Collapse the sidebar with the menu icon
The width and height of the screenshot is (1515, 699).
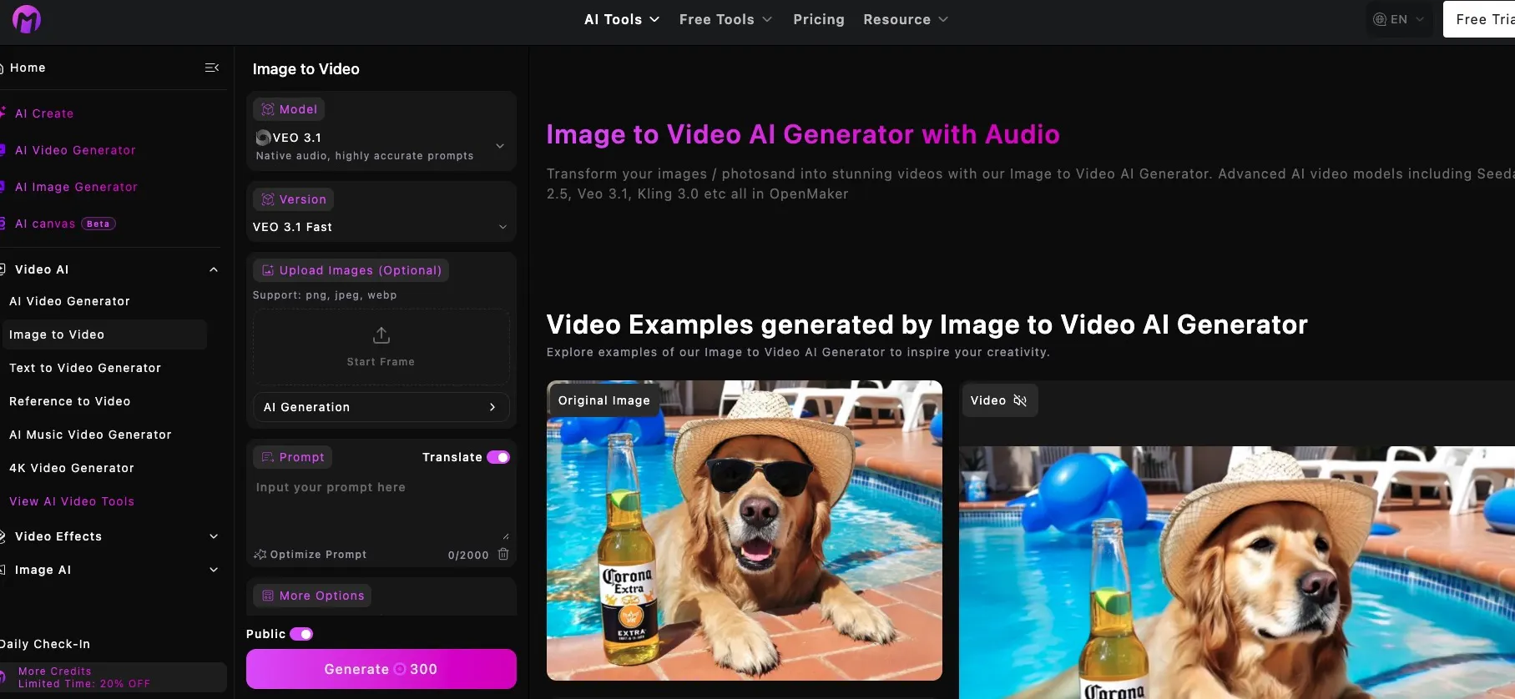point(212,68)
